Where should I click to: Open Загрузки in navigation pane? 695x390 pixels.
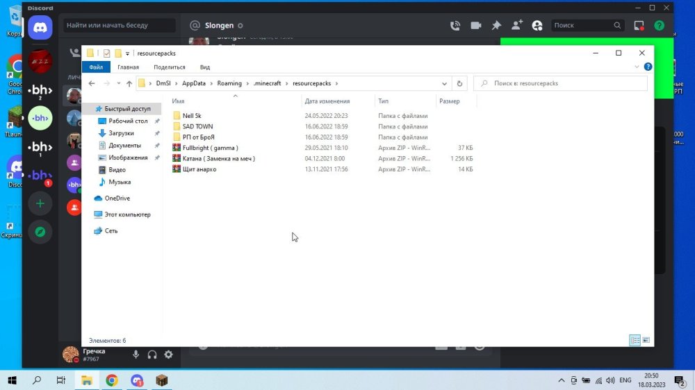121,133
